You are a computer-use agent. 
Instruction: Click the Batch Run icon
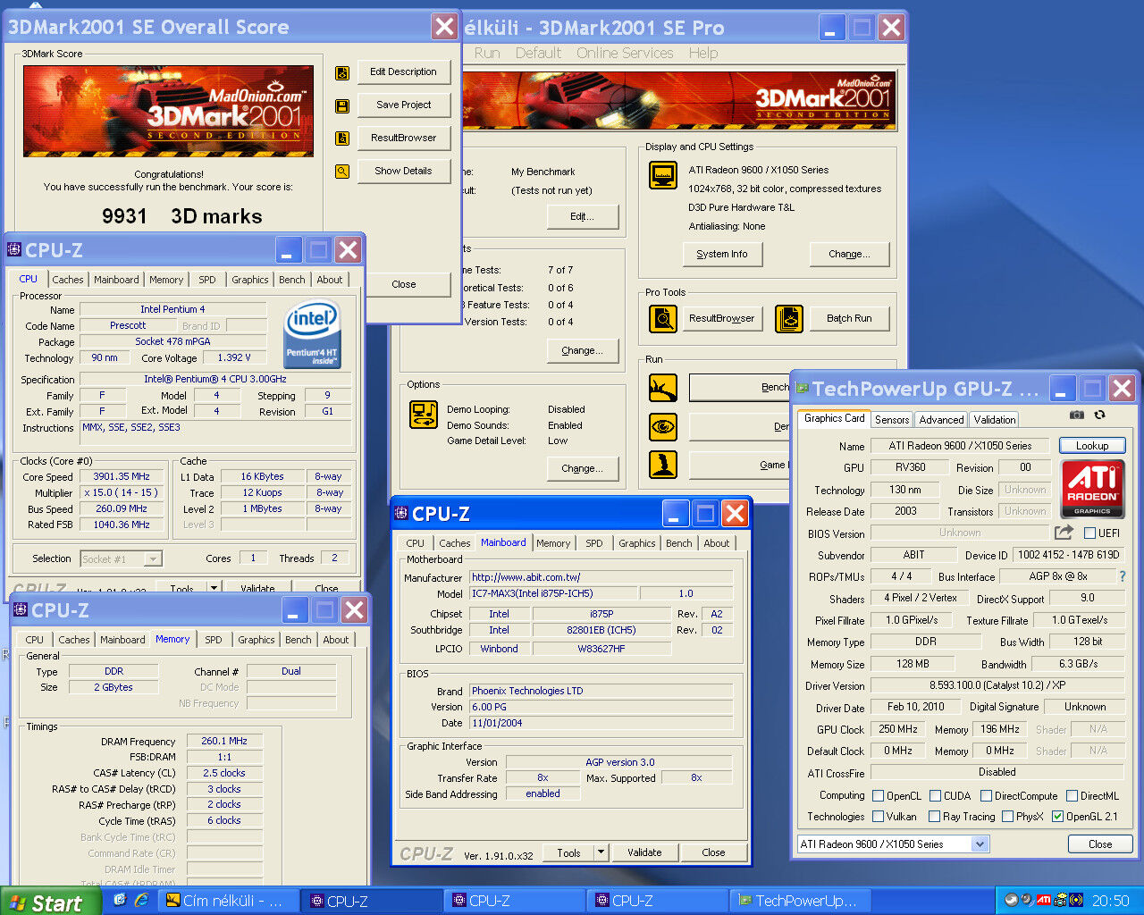point(788,318)
